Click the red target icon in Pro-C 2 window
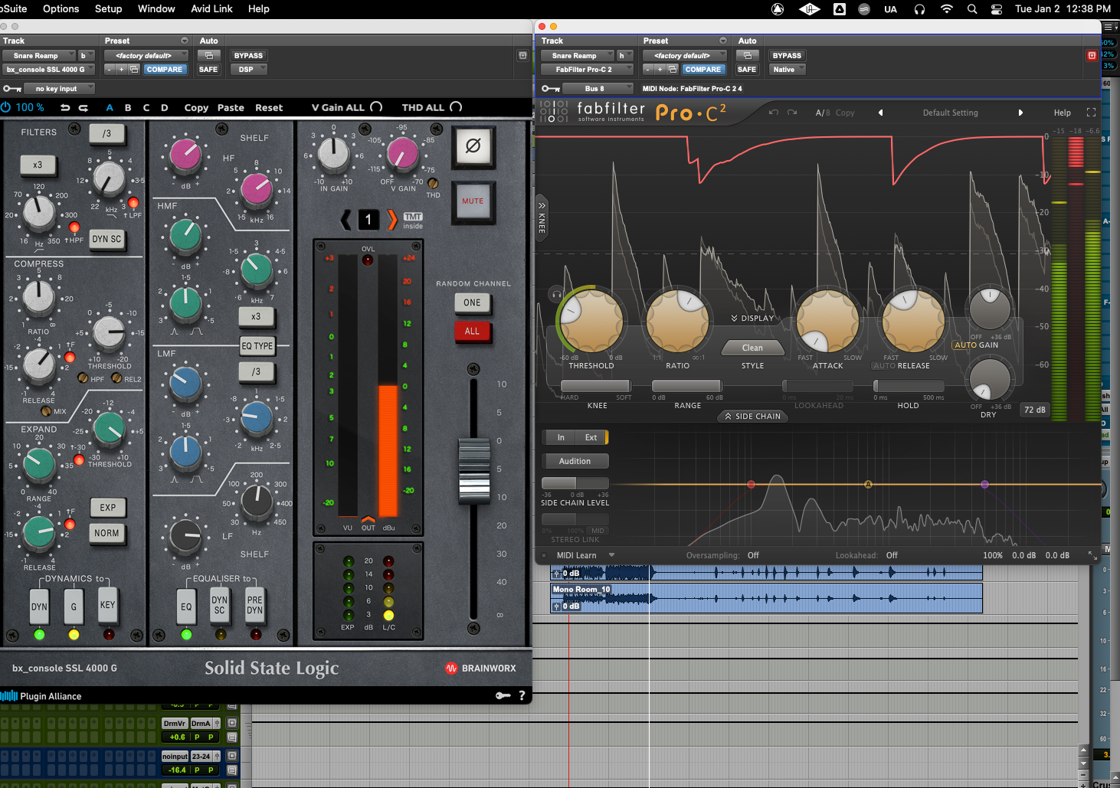 1092,55
